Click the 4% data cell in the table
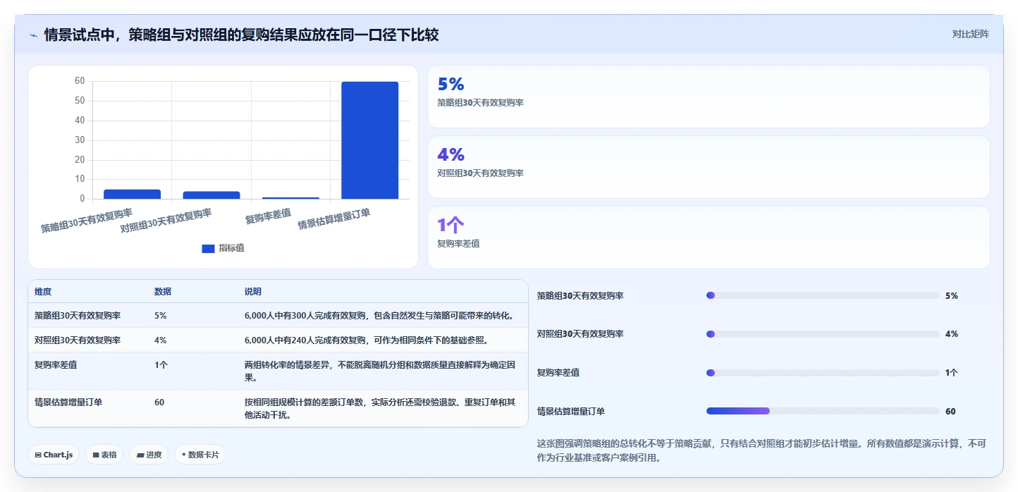1018x492 pixels. tap(161, 340)
